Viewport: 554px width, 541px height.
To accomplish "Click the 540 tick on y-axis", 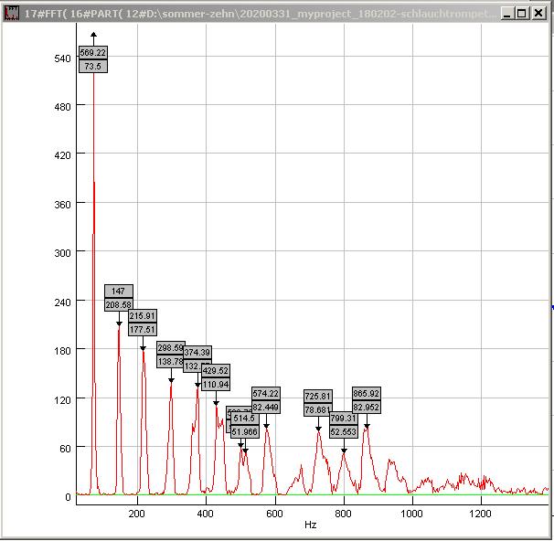I will pos(62,58).
